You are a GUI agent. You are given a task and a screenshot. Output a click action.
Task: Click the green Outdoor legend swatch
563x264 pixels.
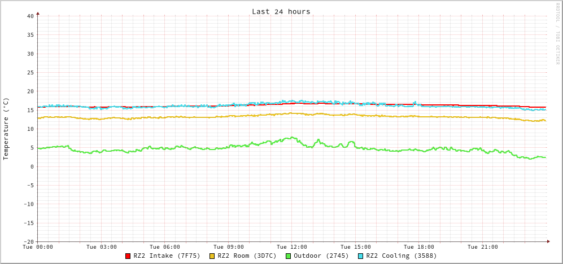tap(288, 256)
